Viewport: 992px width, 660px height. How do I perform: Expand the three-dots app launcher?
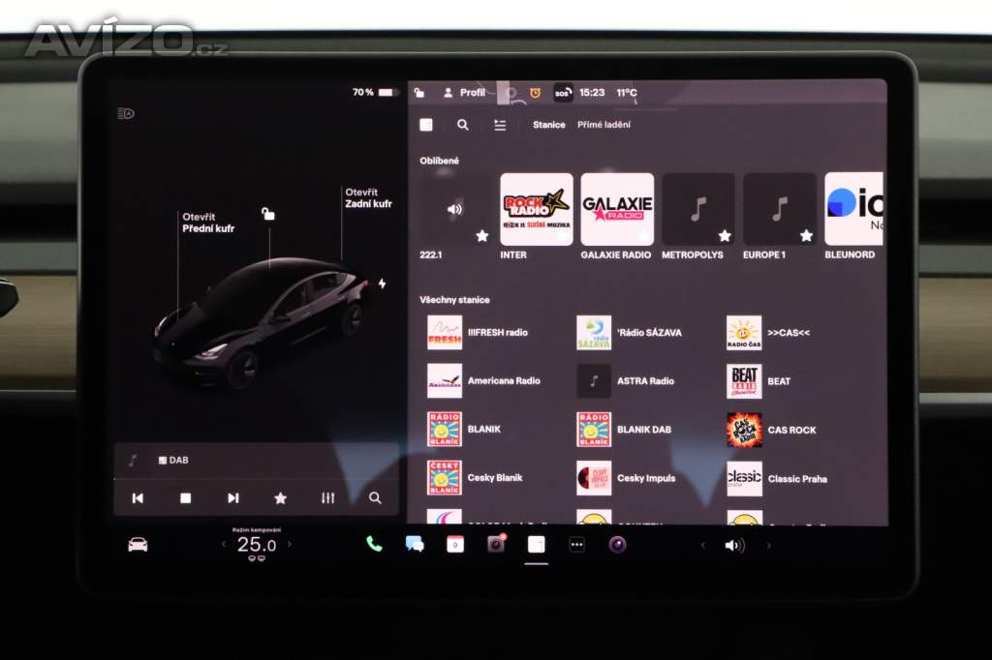[576, 544]
